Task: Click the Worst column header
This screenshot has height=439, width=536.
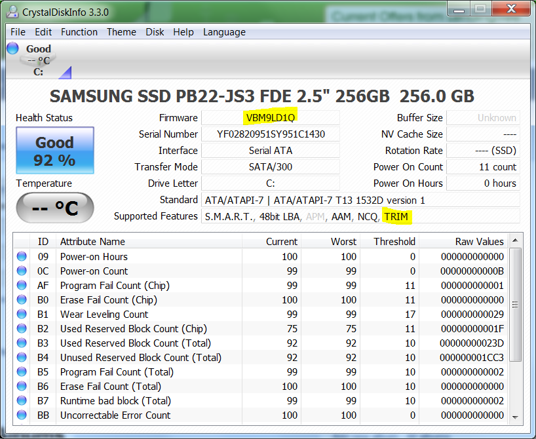Action: [330, 241]
